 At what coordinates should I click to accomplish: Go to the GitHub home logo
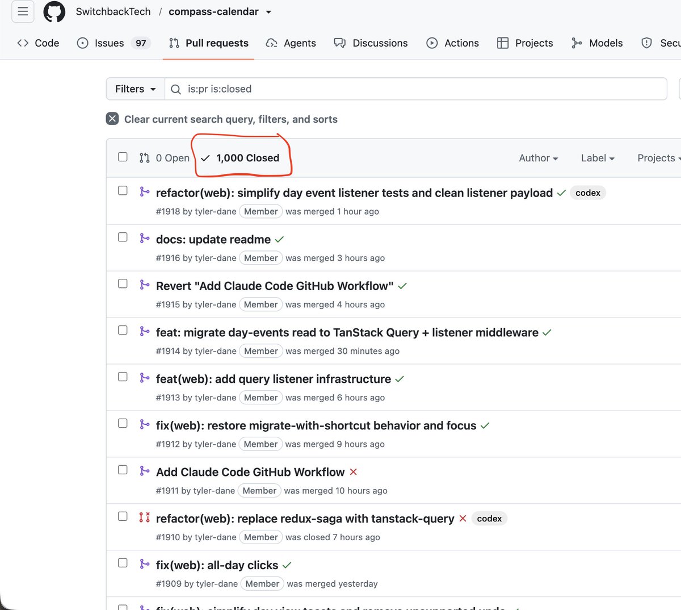(x=54, y=11)
